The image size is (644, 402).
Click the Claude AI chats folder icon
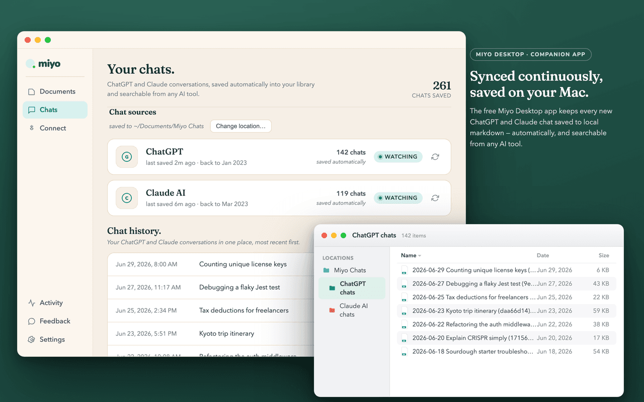332,310
